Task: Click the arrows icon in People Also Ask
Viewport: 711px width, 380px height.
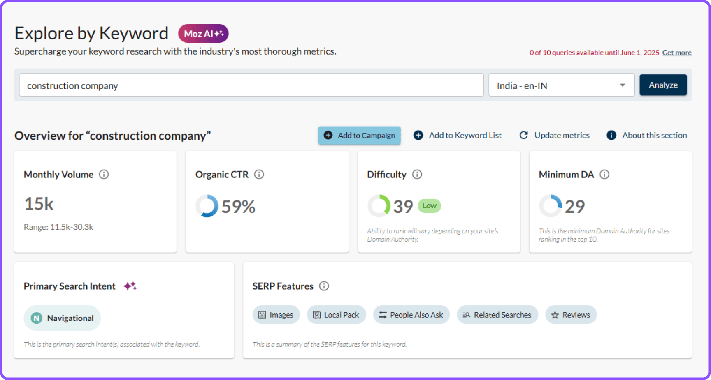Action: 383,315
